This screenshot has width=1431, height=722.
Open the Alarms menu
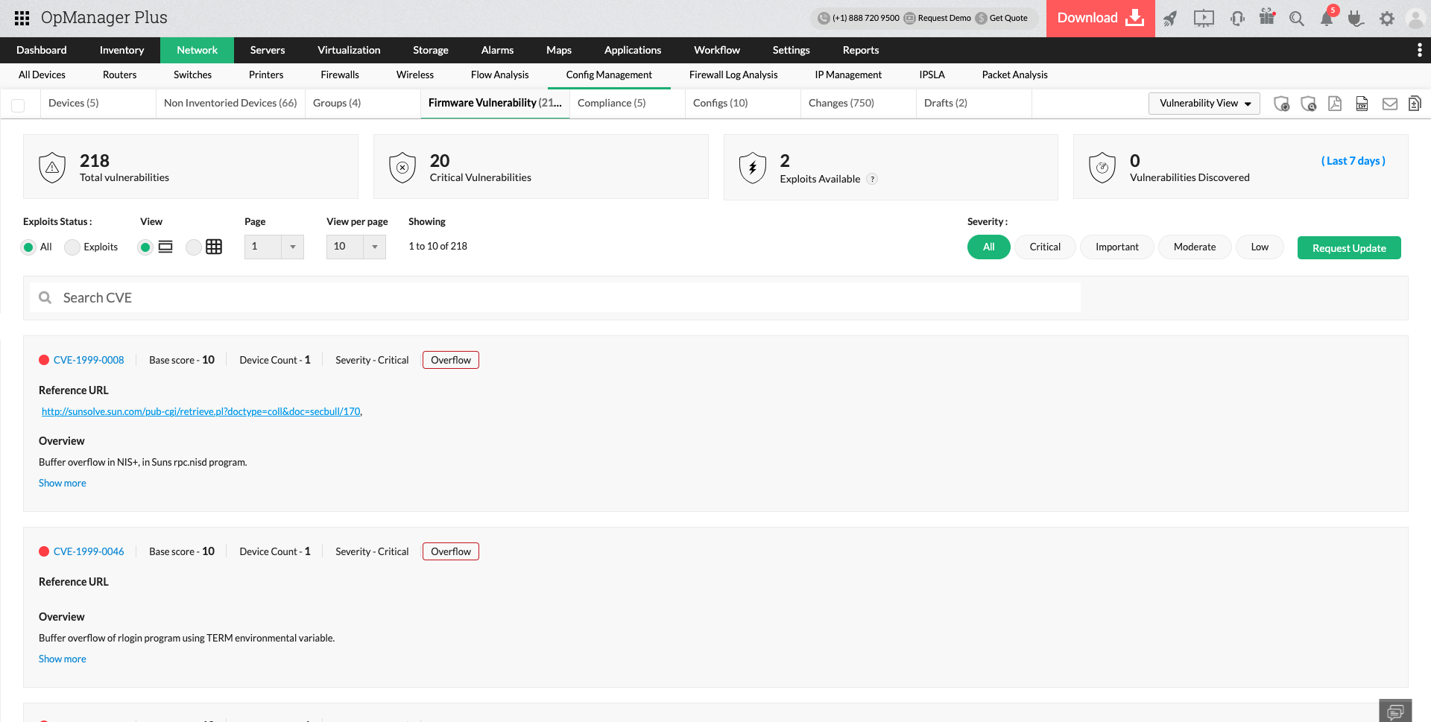[497, 50]
